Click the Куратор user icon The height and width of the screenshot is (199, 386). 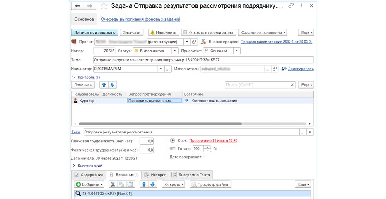coord(75,101)
